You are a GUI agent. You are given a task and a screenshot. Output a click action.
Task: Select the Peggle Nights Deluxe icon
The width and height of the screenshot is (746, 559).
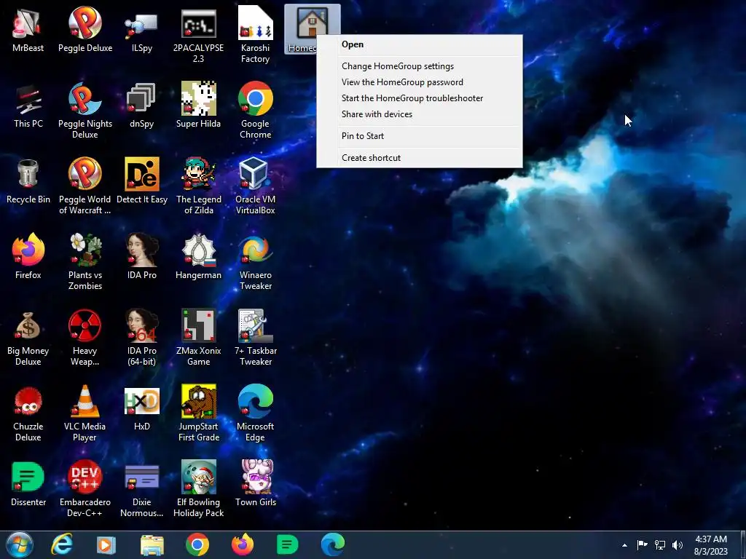[85, 111]
